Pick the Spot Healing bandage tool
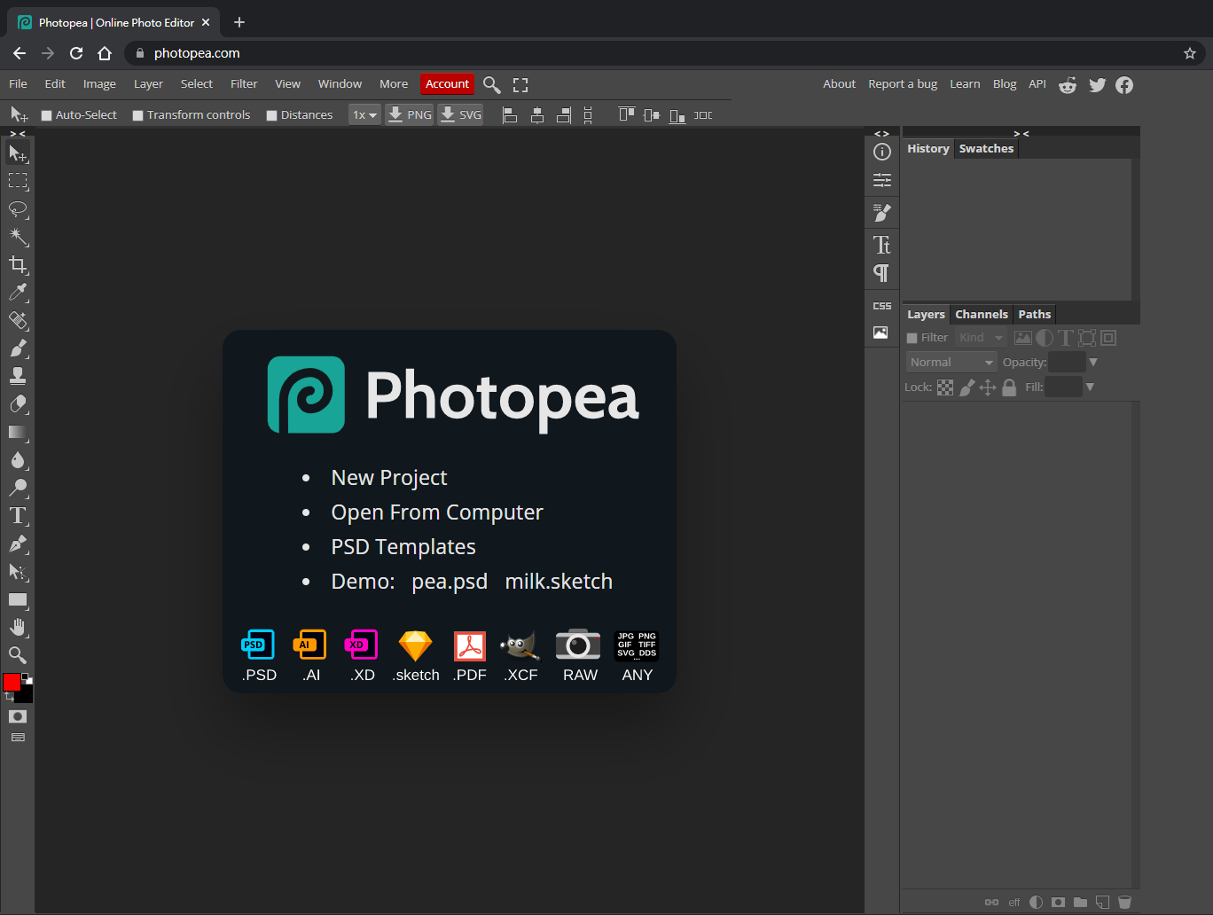The image size is (1213, 915). pyautogui.click(x=18, y=320)
